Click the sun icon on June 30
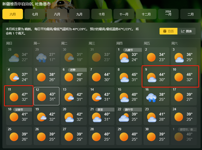 (x=151, y=137)
